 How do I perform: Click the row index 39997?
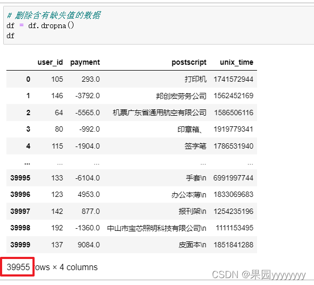point(20,212)
